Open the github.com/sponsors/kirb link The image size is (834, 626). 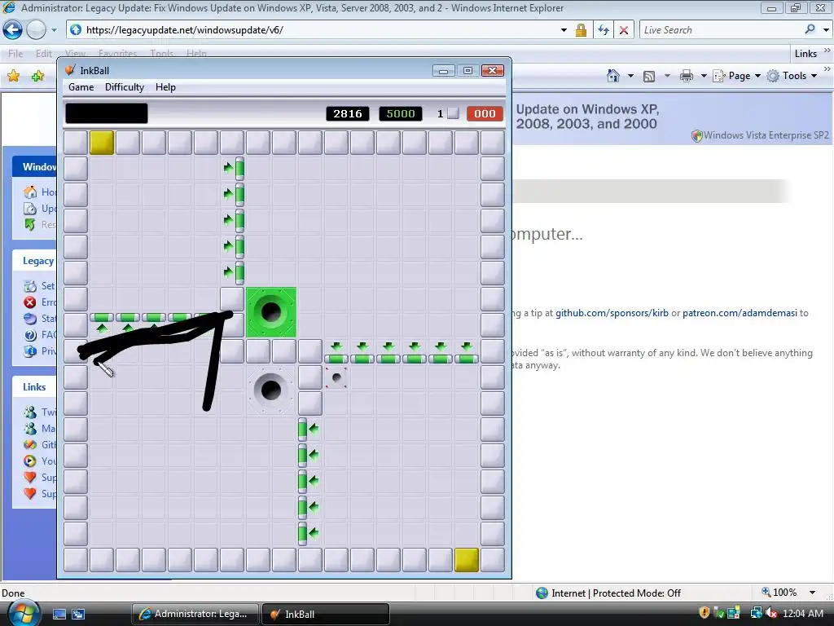click(612, 313)
